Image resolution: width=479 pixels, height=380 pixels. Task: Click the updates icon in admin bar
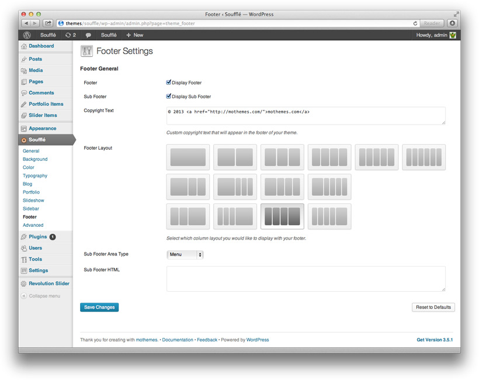coord(68,35)
